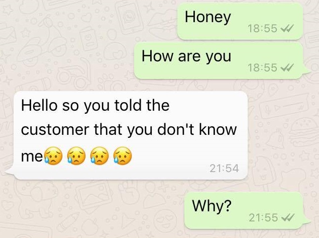This screenshot has height=238, width=319.
Task: Click the word "Hello" in received message
Action: (39, 105)
